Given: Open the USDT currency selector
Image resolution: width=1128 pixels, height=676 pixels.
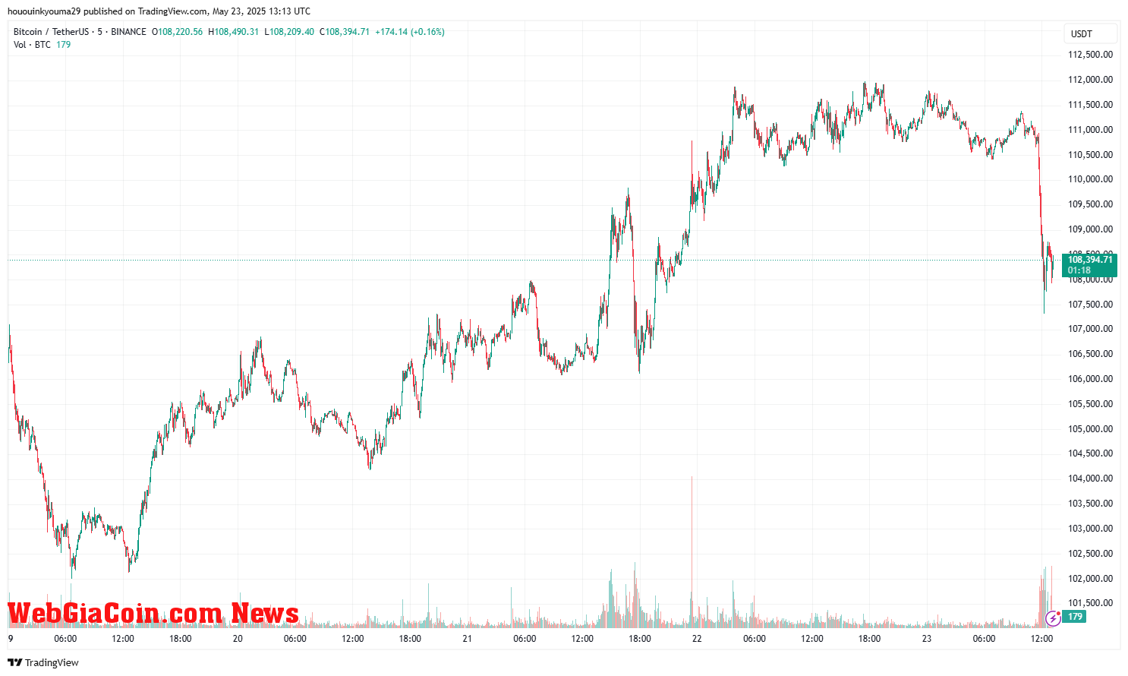Looking at the screenshot, I should pyautogui.click(x=1091, y=33).
